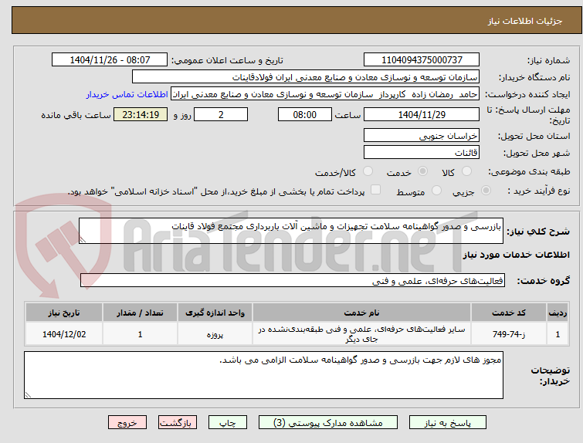Toggle the اسناد خزانه اسلامی payment checkbox

point(376,190)
